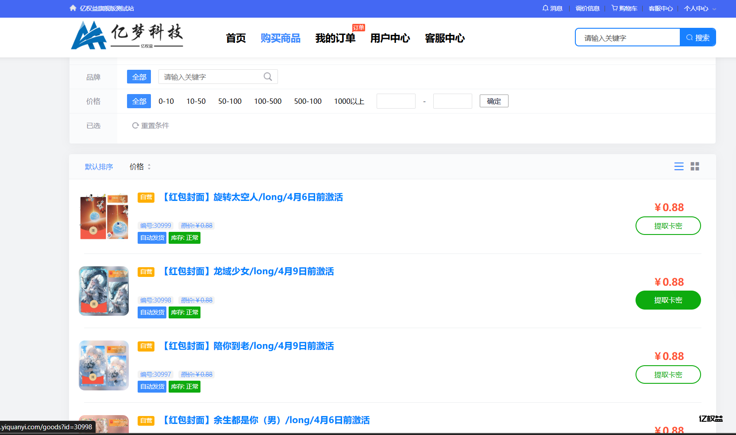Click 提取卡密 for 旋转太空人 product

668,226
